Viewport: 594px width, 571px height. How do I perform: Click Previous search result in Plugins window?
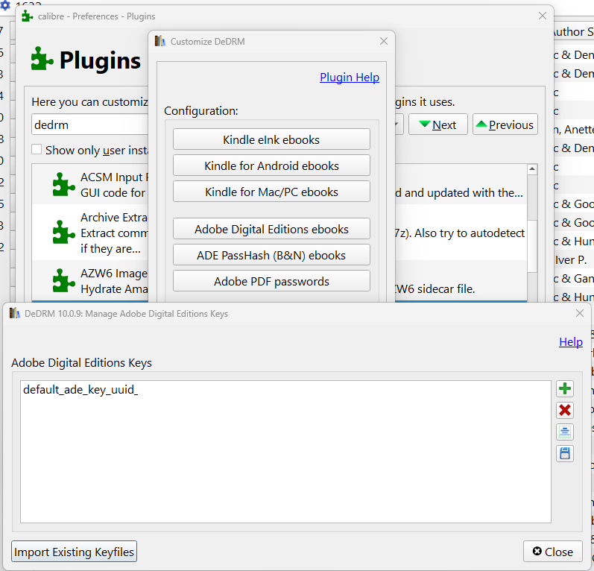[x=505, y=124]
